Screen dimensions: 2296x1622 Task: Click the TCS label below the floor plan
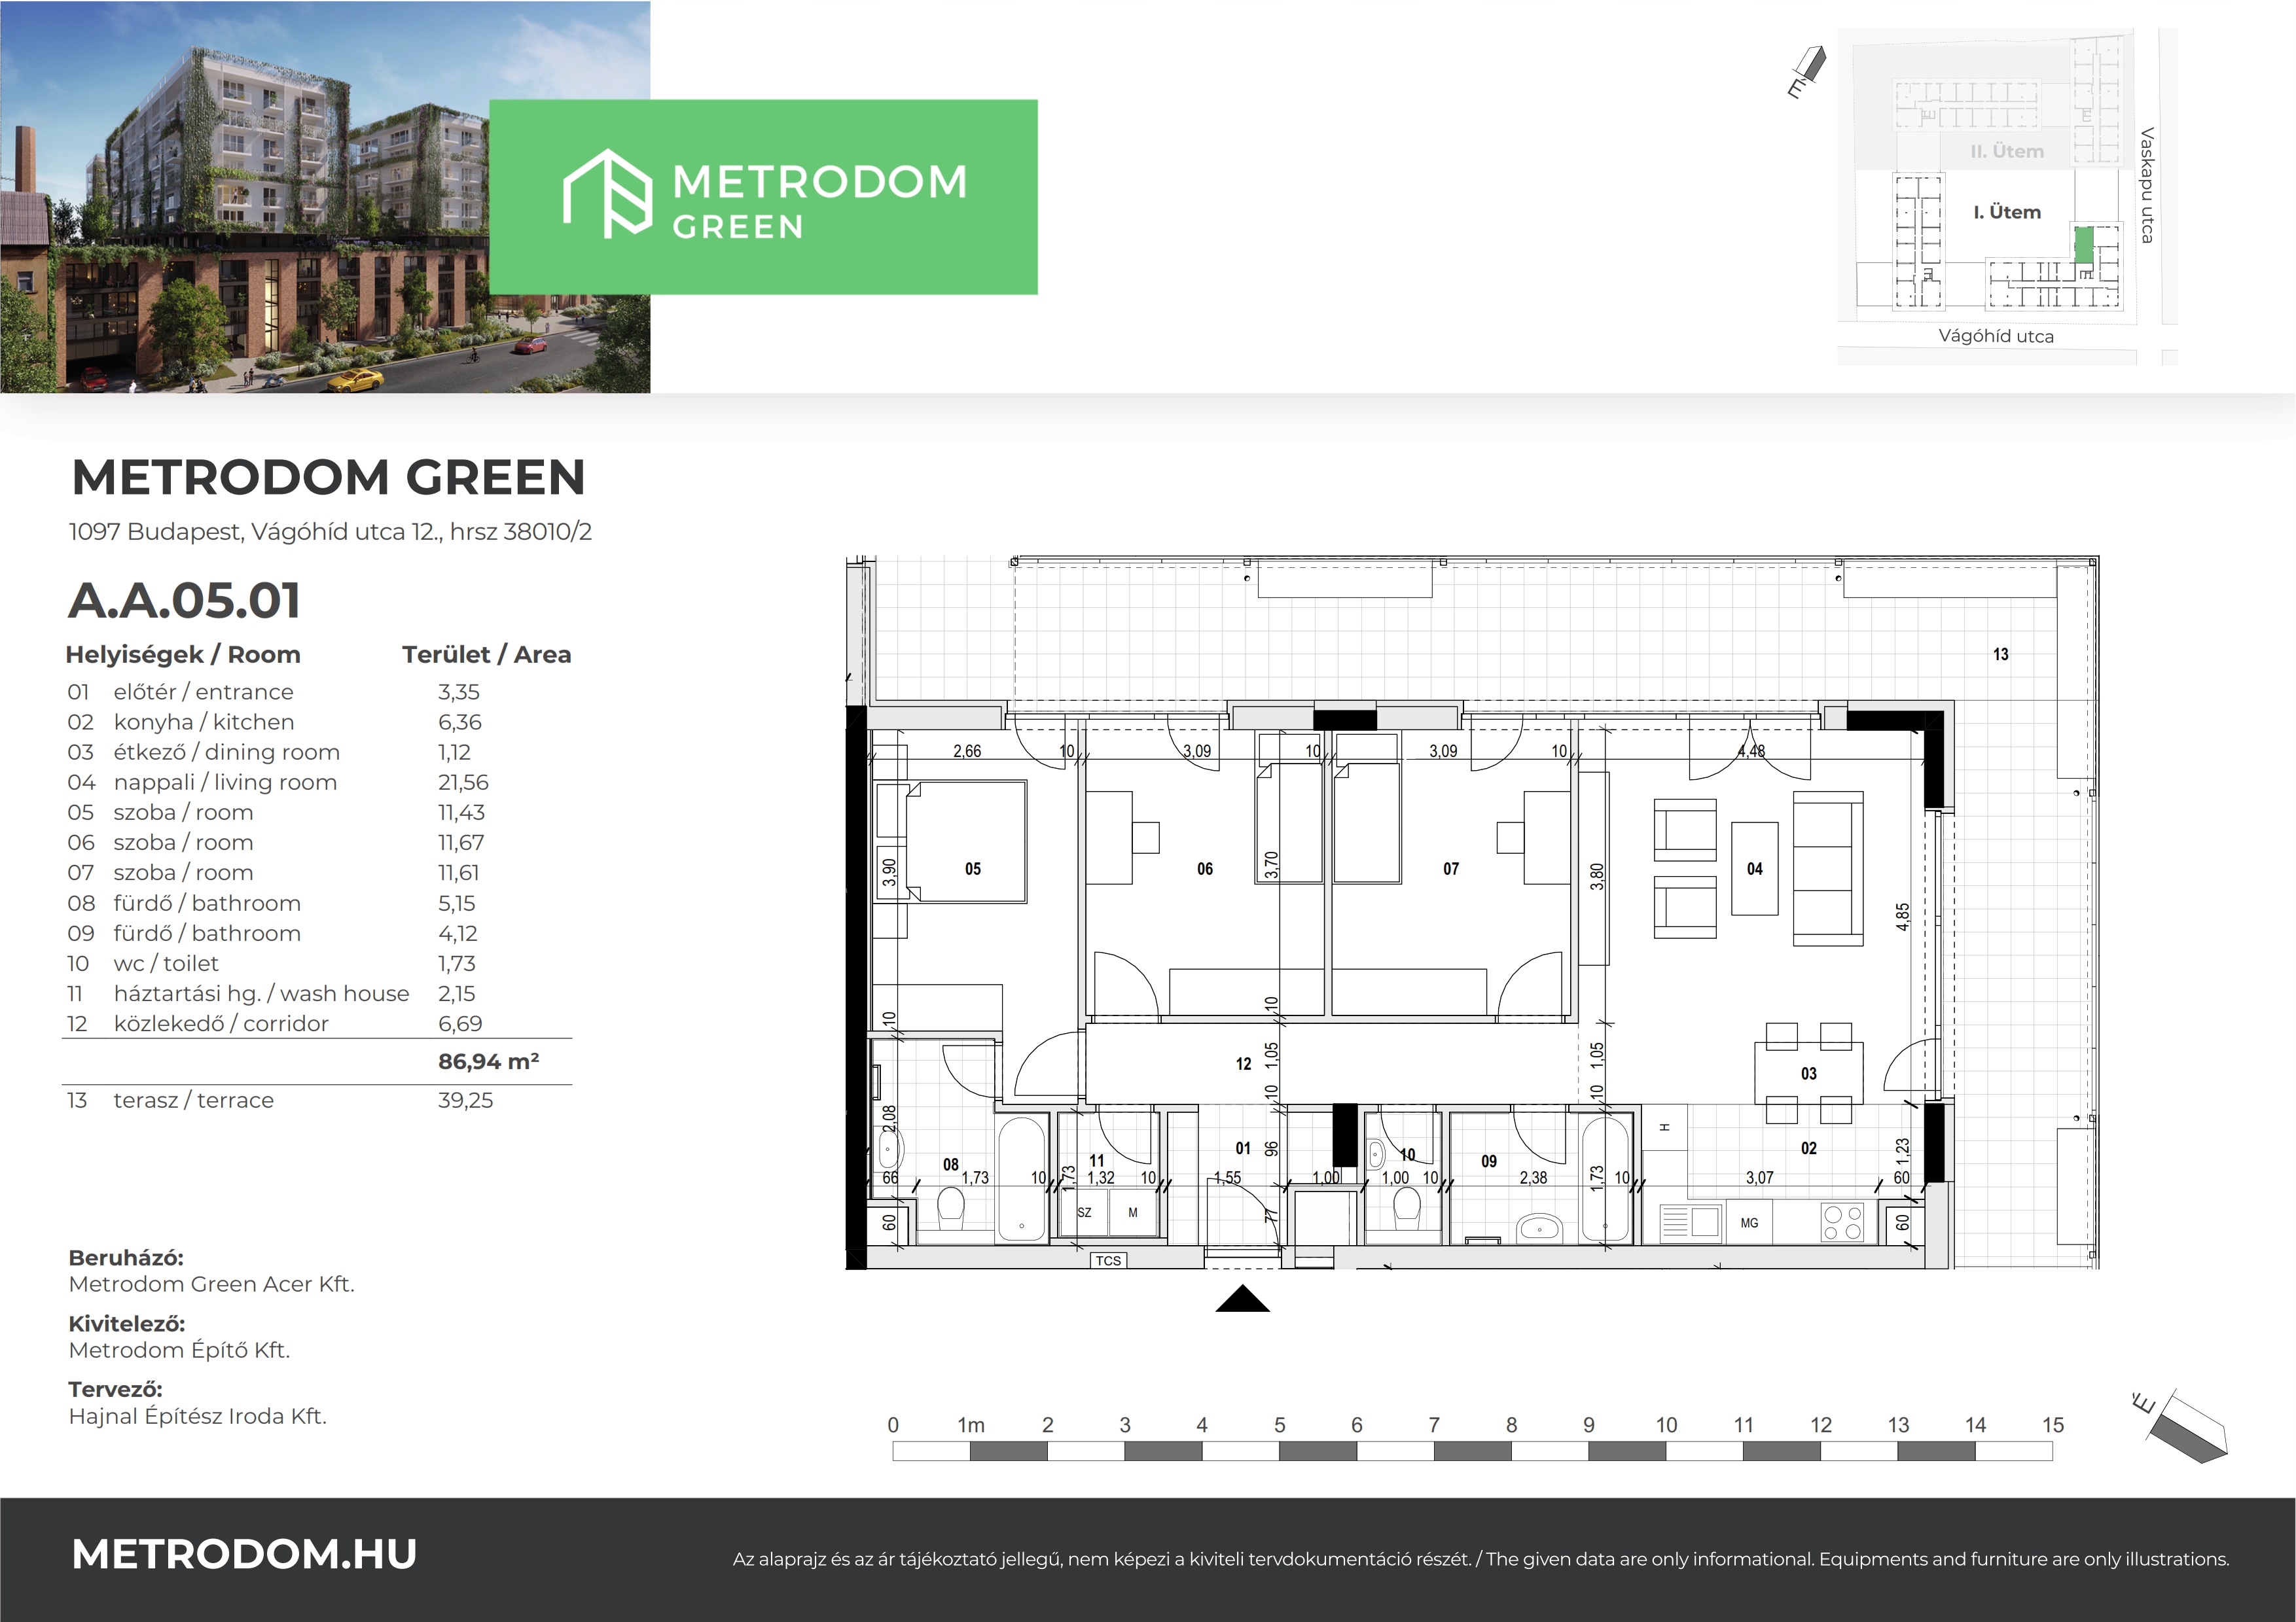click(1108, 1260)
